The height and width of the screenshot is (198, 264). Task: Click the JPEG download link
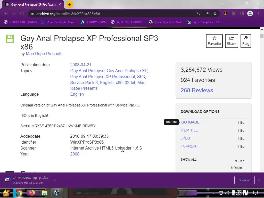tap(185, 138)
